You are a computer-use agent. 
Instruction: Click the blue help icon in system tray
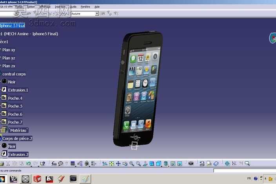click(256, 179)
